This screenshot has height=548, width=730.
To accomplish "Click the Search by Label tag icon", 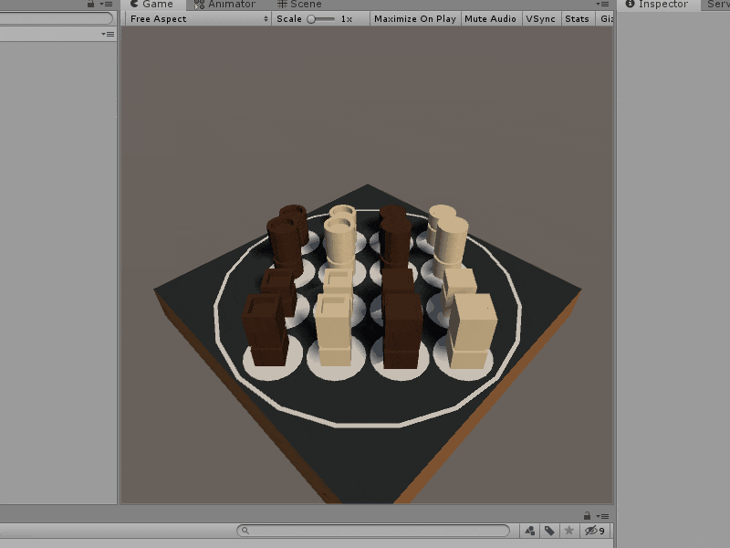I will coord(549,531).
